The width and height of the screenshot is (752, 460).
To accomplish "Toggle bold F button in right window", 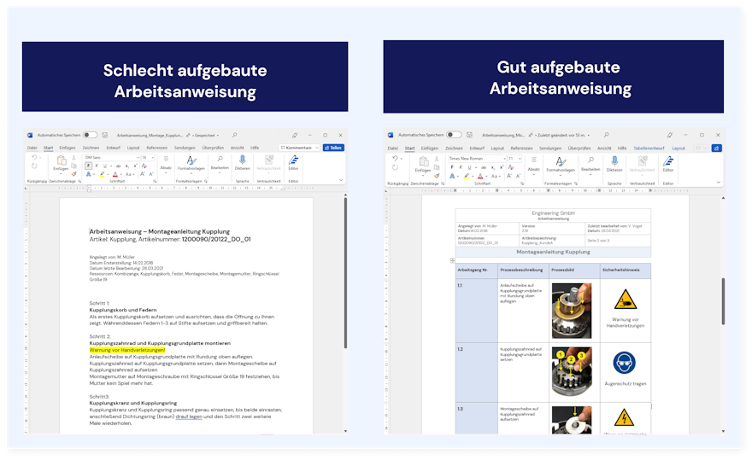I will coord(452,167).
